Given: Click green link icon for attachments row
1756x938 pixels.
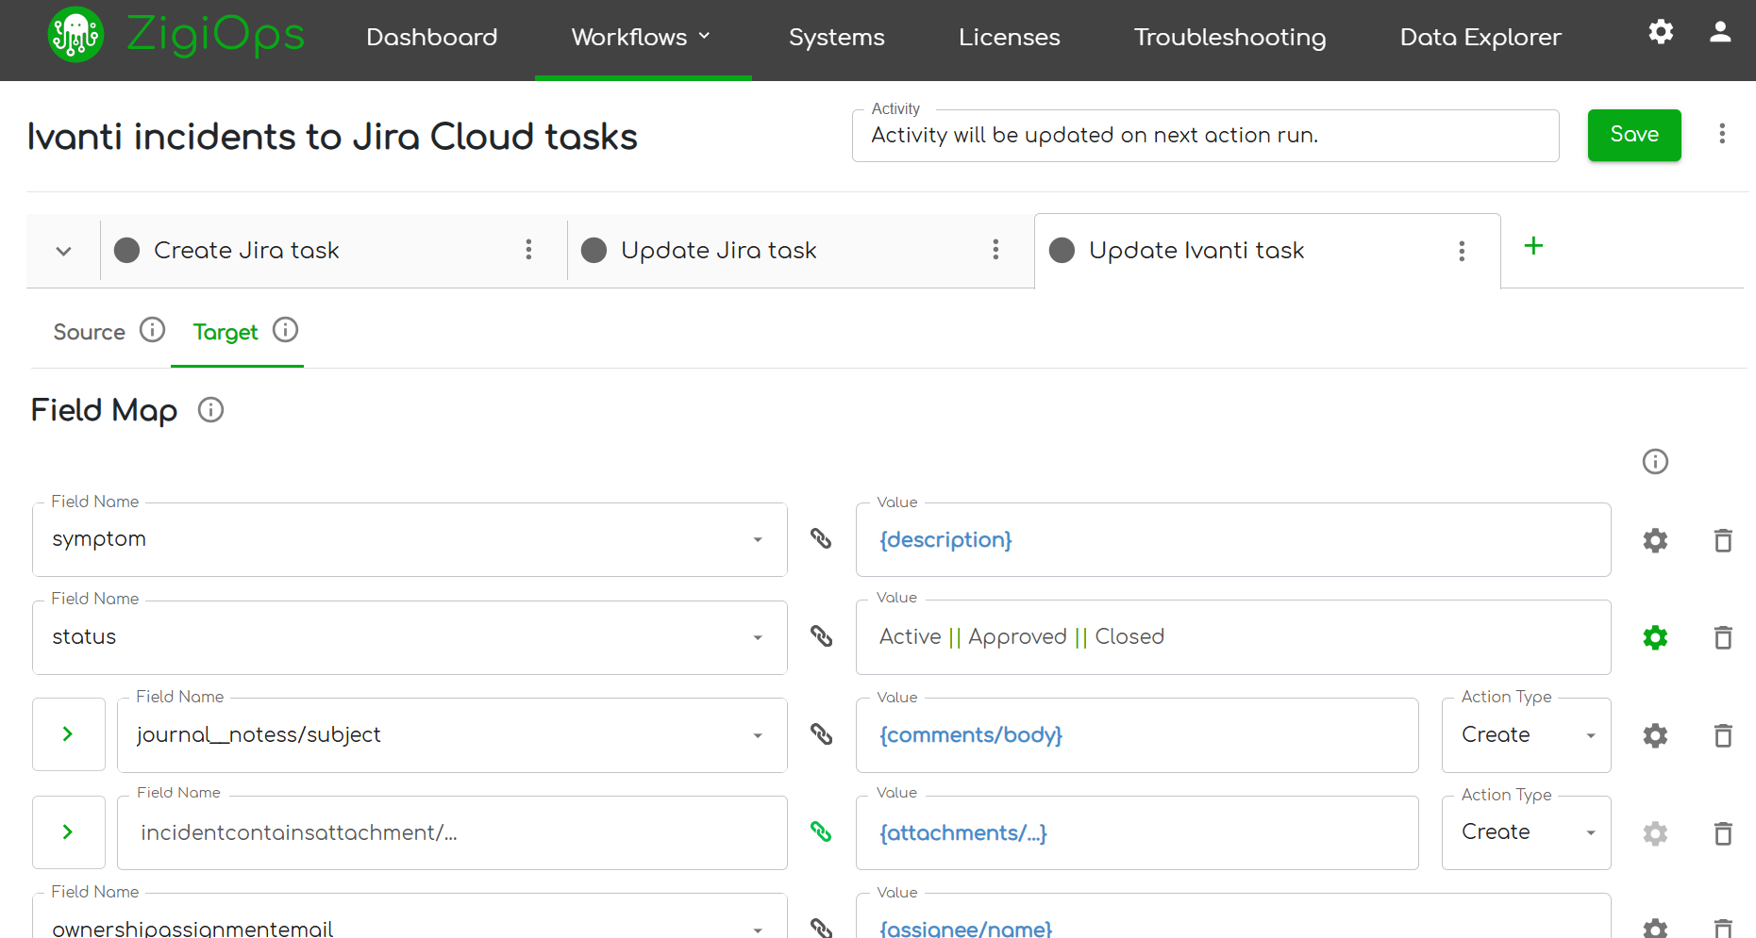Looking at the screenshot, I should (x=821, y=831).
